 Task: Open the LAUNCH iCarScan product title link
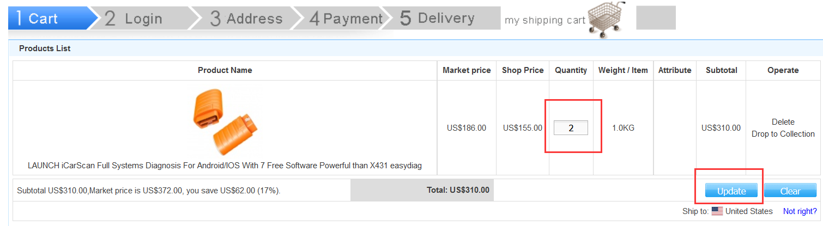[225, 165]
